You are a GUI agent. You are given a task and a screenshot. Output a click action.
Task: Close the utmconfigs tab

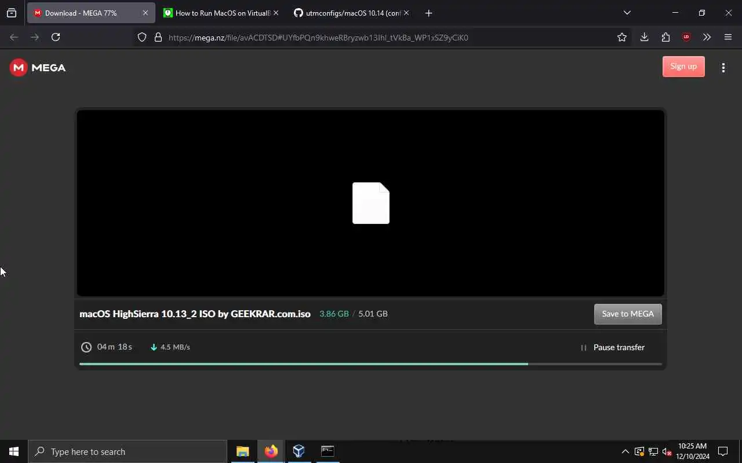(x=406, y=13)
